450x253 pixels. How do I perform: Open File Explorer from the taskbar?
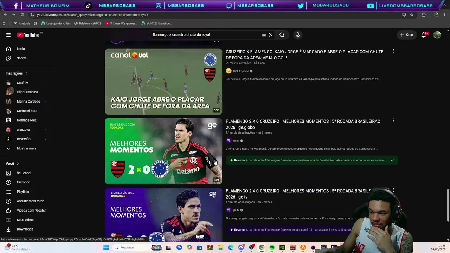tap(220, 248)
